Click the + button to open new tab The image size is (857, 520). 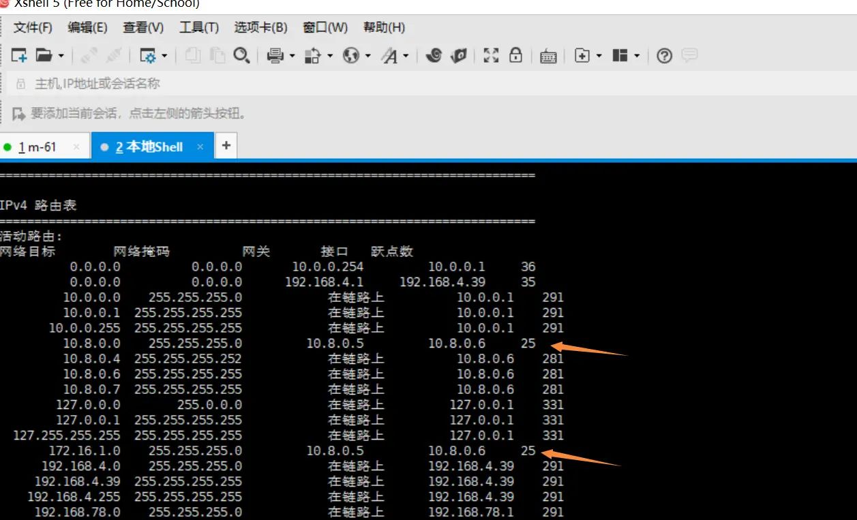coord(226,144)
